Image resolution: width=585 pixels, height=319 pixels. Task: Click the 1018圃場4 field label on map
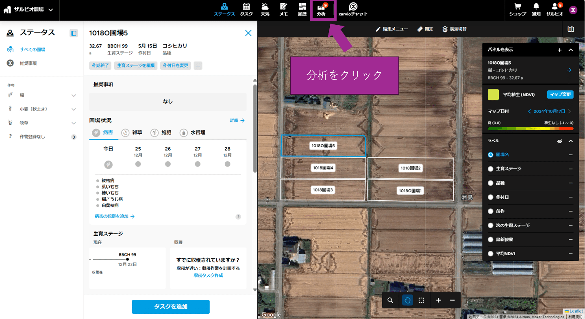tap(323, 168)
